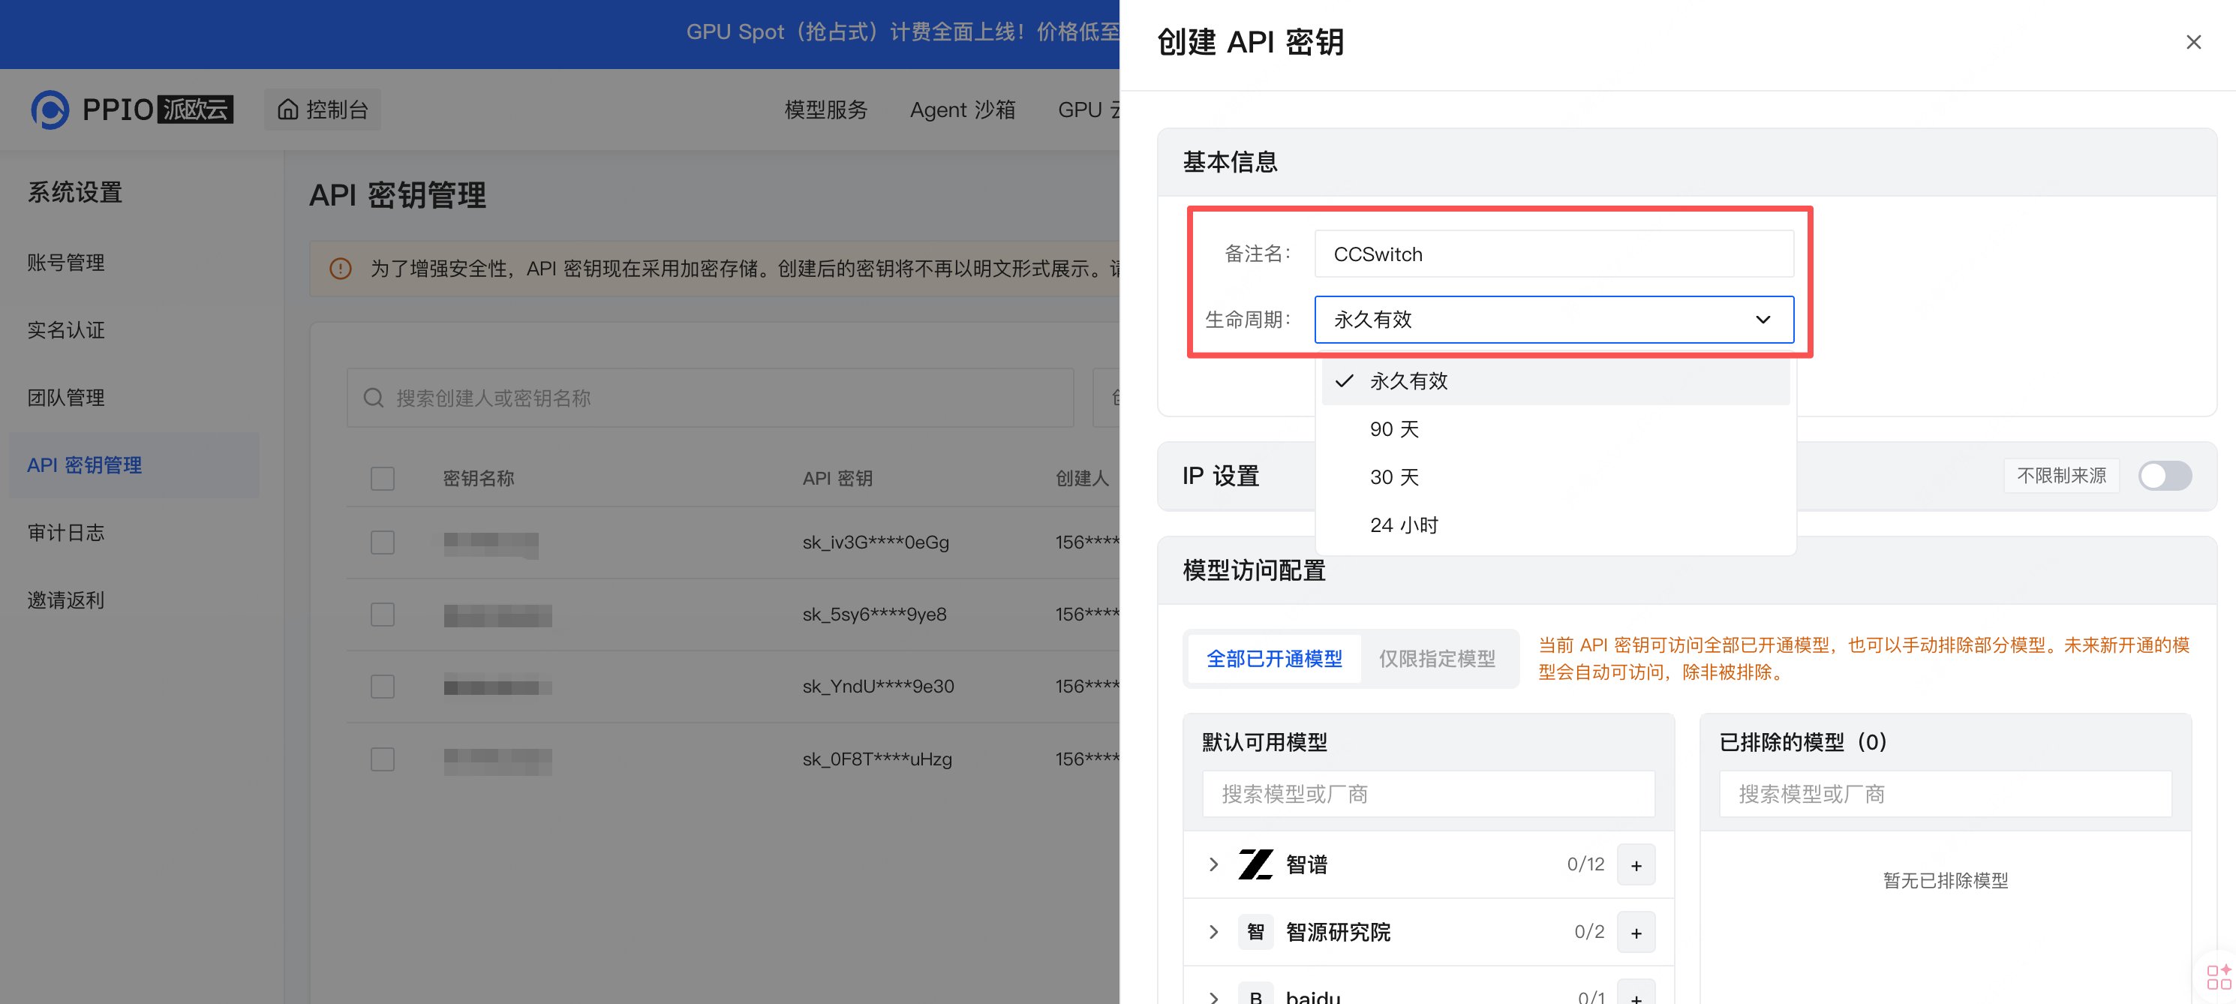Select checkbox for key sk_0F8T****uHzg
Image resolution: width=2236 pixels, height=1004 pixels.
[x=383, y=759]
